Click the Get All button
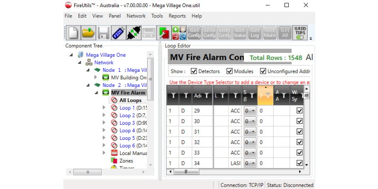This screenshot has height=189, width=378. tap(285, 33)
